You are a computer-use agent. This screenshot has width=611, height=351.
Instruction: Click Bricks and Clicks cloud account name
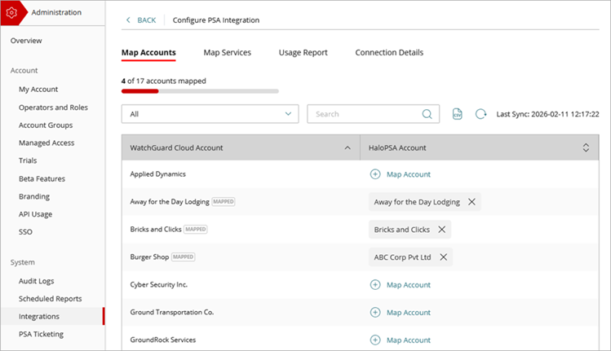(x=156, y=229)
